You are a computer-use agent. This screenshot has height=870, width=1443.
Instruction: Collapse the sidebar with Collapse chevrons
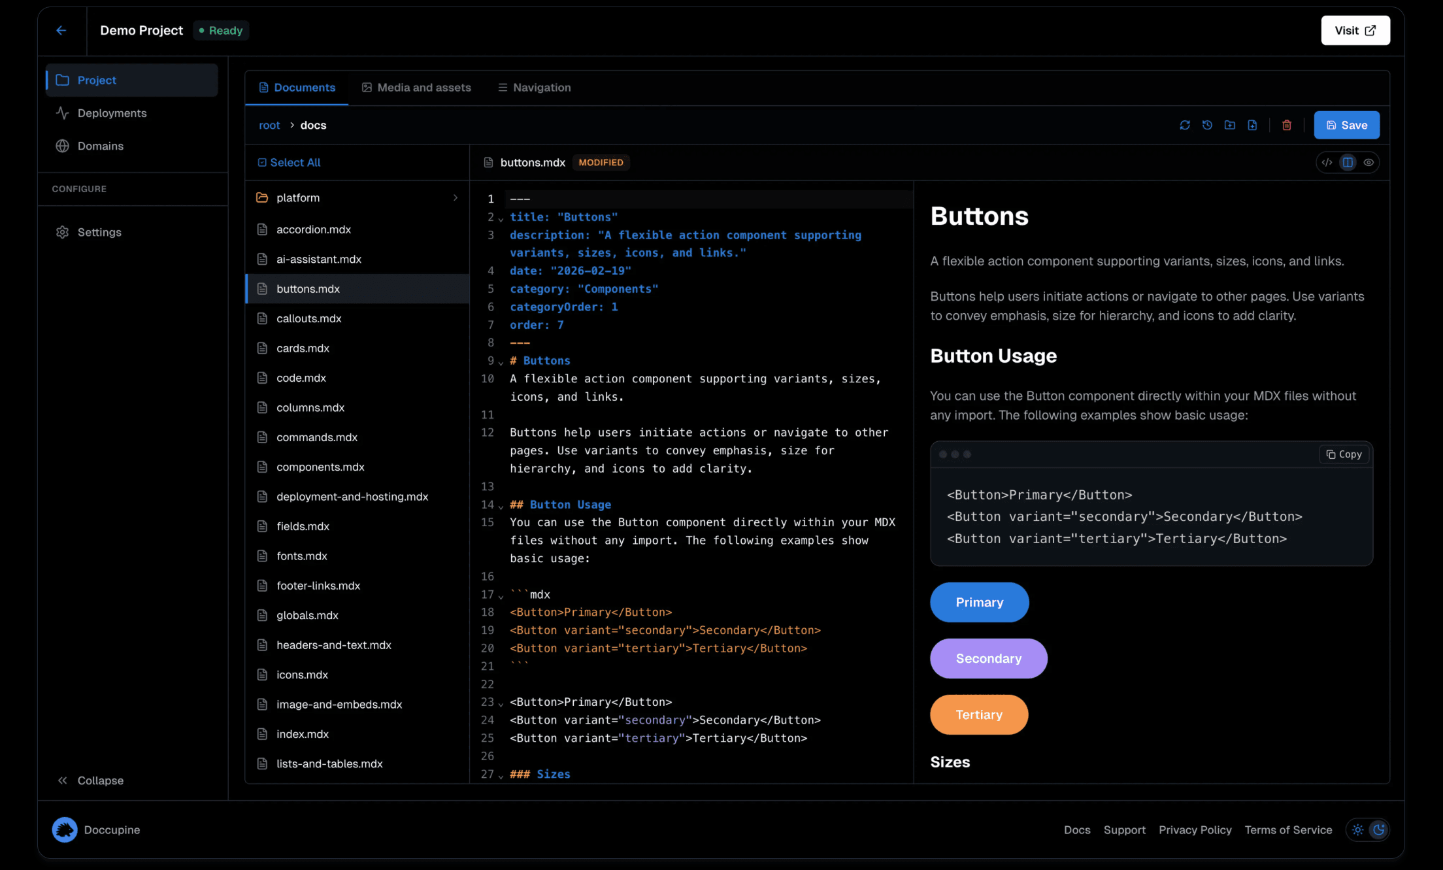pos(63,780)
